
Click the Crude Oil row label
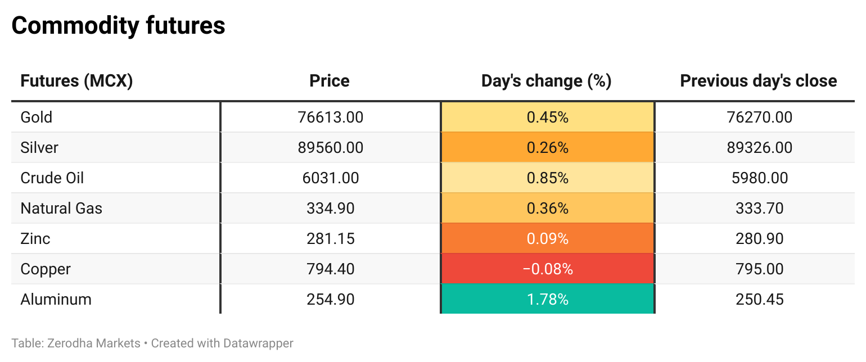tap(52, 178)
